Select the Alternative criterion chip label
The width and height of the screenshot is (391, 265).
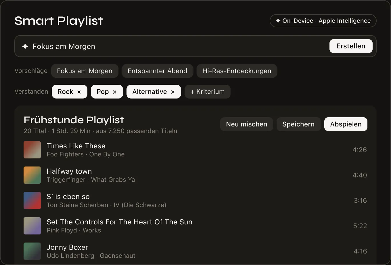149,92
